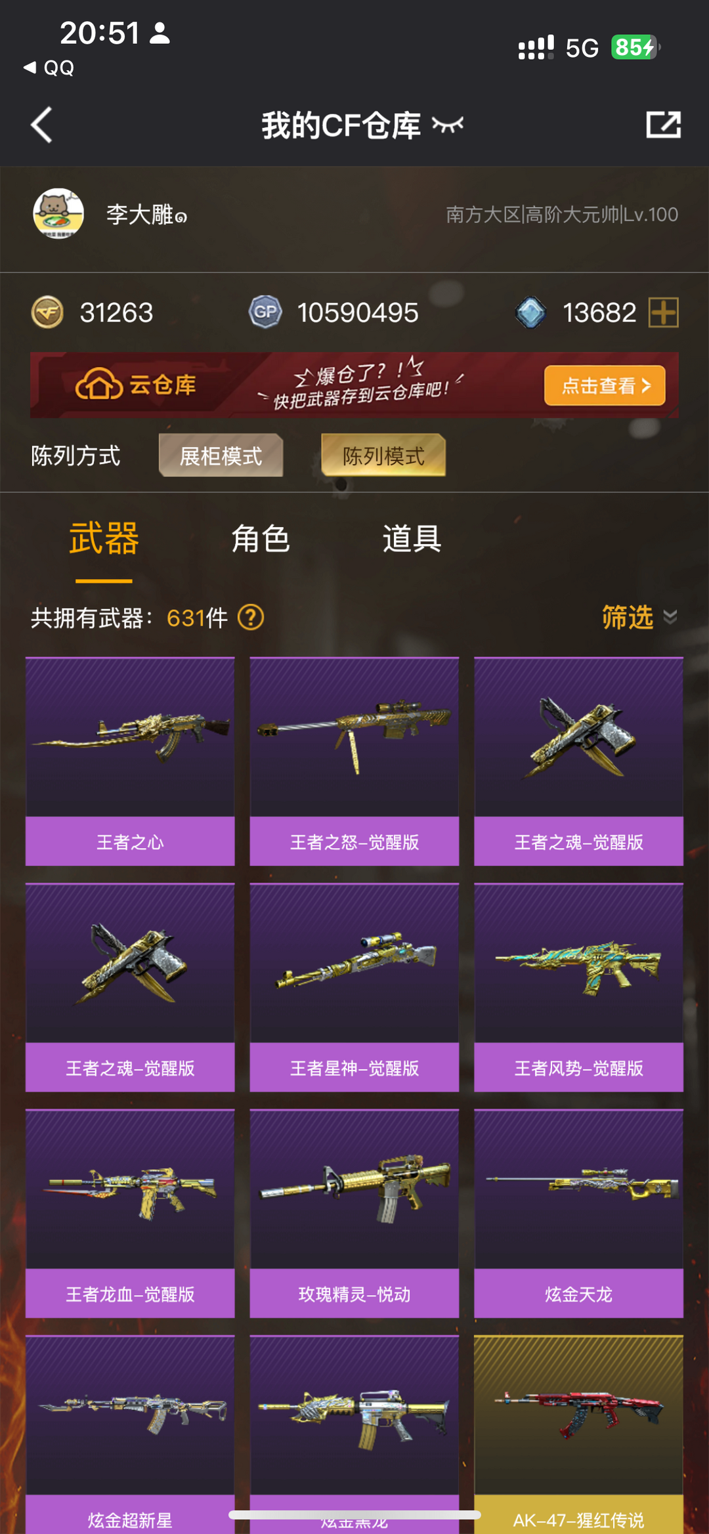Tap the blue diamond currency icon
Viewport: 709px width, 1534px height.
pyautogui.click(x=530, y=312)
